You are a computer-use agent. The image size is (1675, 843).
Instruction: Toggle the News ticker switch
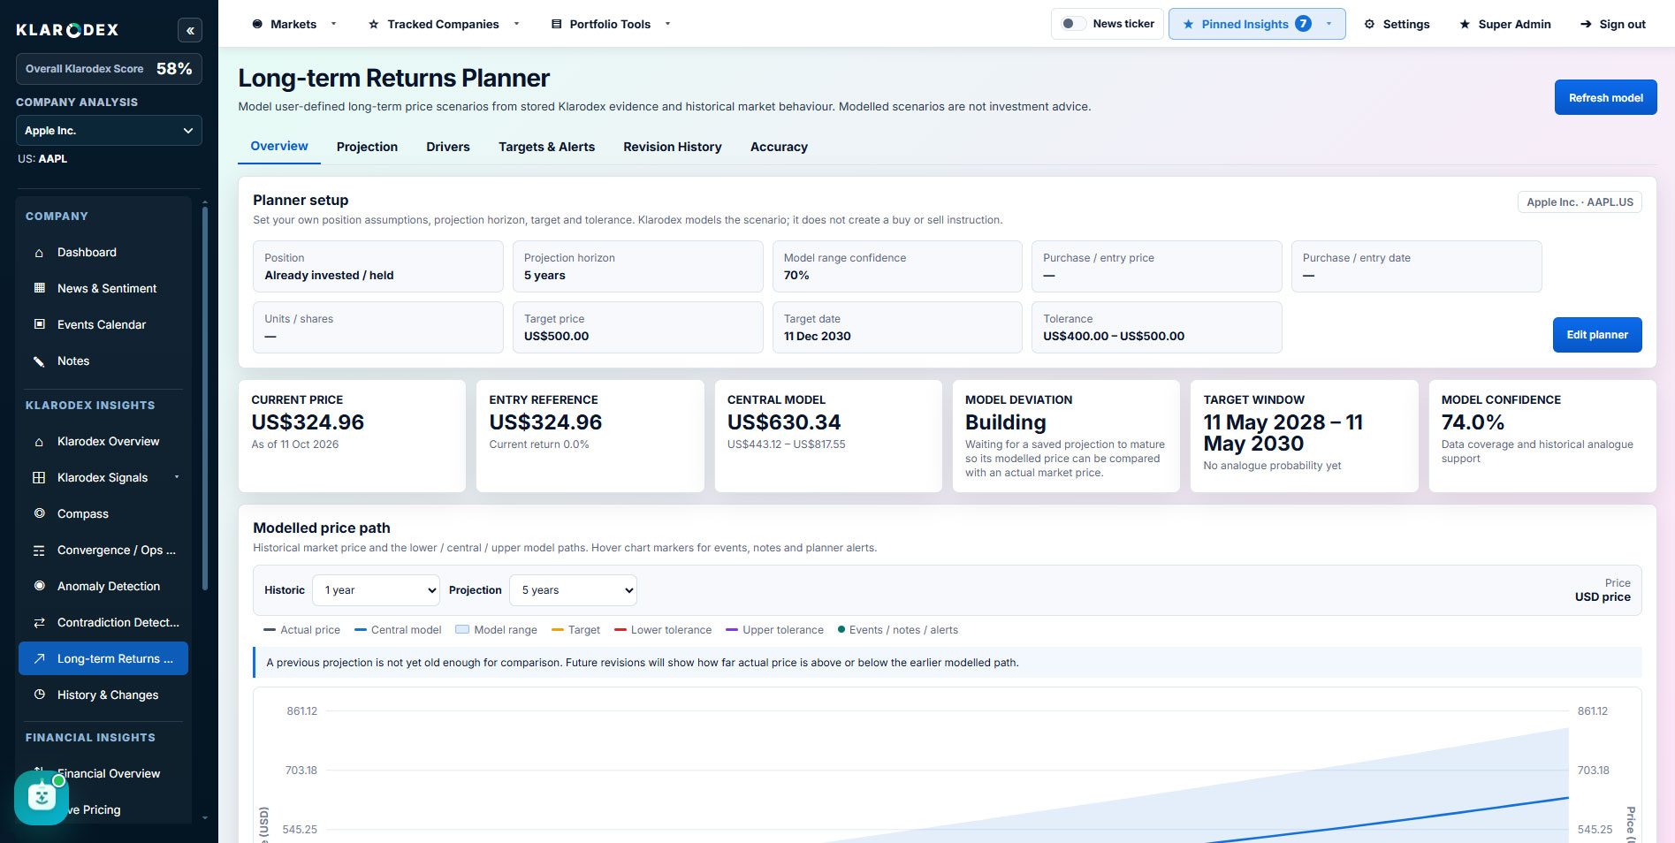(1073, 24)
